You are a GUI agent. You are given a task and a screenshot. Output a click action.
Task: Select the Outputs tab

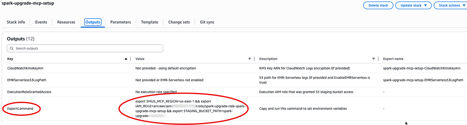click(x=93, y=22)
